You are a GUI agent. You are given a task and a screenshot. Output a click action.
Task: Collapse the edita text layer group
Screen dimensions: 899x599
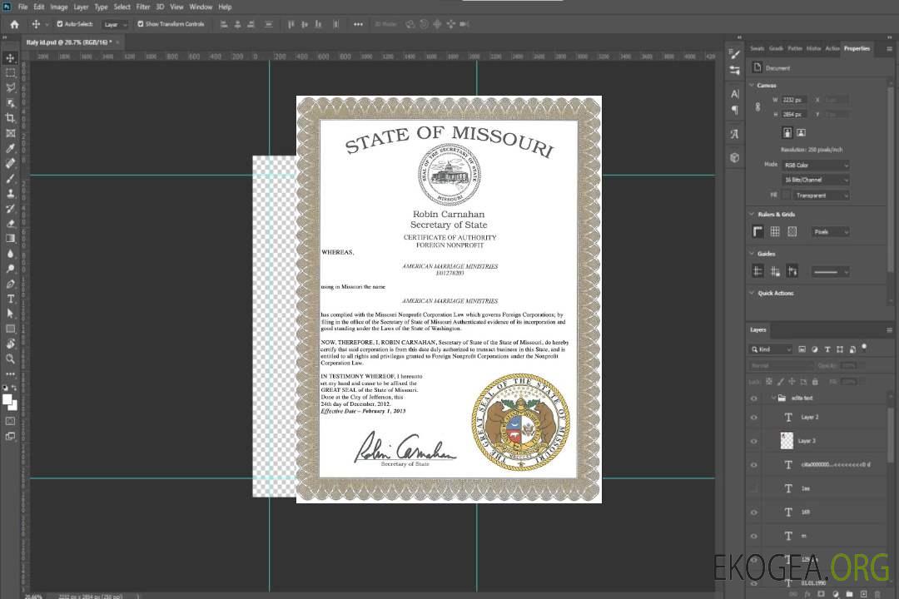click(x=772, y=398)
